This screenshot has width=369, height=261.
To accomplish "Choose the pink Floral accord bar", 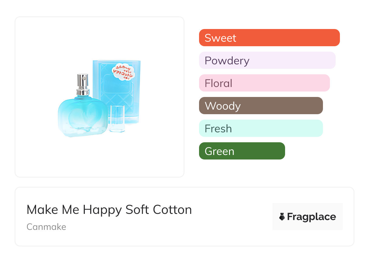I will tap(264, 83).
